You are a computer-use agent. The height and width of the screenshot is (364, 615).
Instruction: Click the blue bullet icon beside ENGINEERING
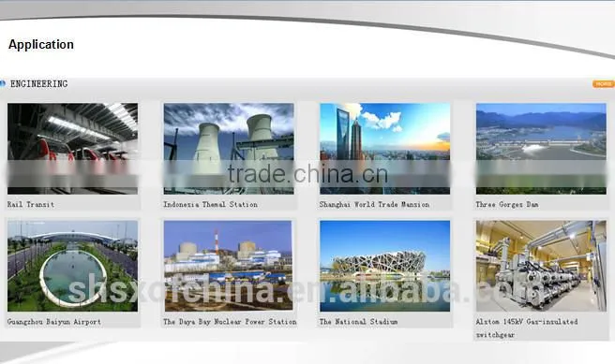coord(3,83)
